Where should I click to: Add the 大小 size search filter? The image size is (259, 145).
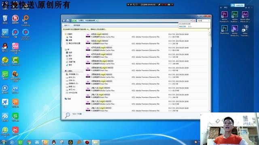pyautogui.click(x=190, y=27)
